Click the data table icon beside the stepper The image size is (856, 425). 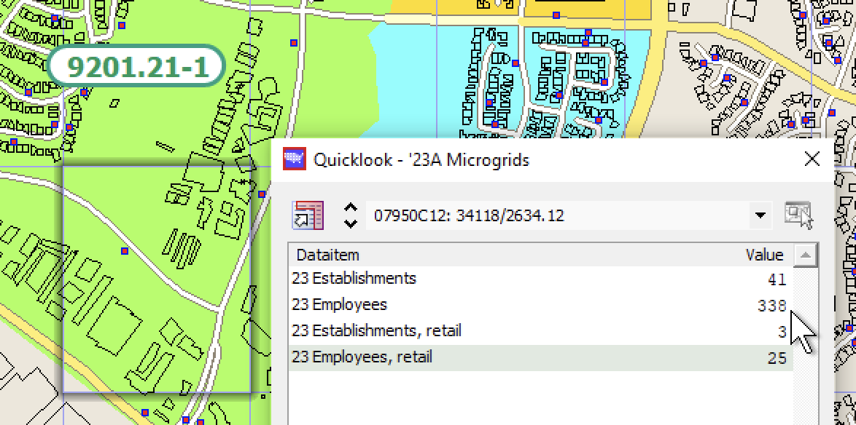coord(308,215)
